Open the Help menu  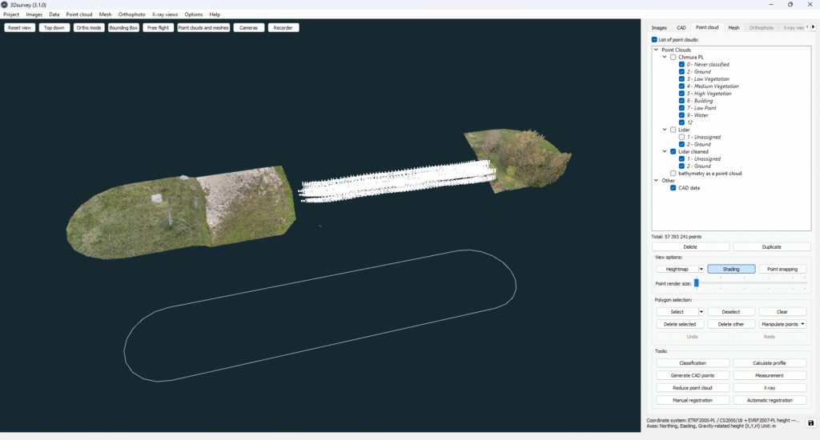pyautogui.click(x=215, y=14)
